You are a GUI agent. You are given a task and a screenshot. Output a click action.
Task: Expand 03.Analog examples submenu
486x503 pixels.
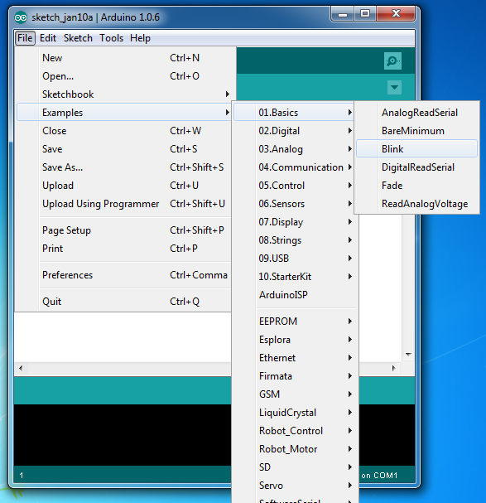click(294, 149)
